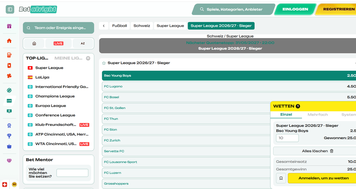Save the bet slip with bookmark icon

click(281, 178)
